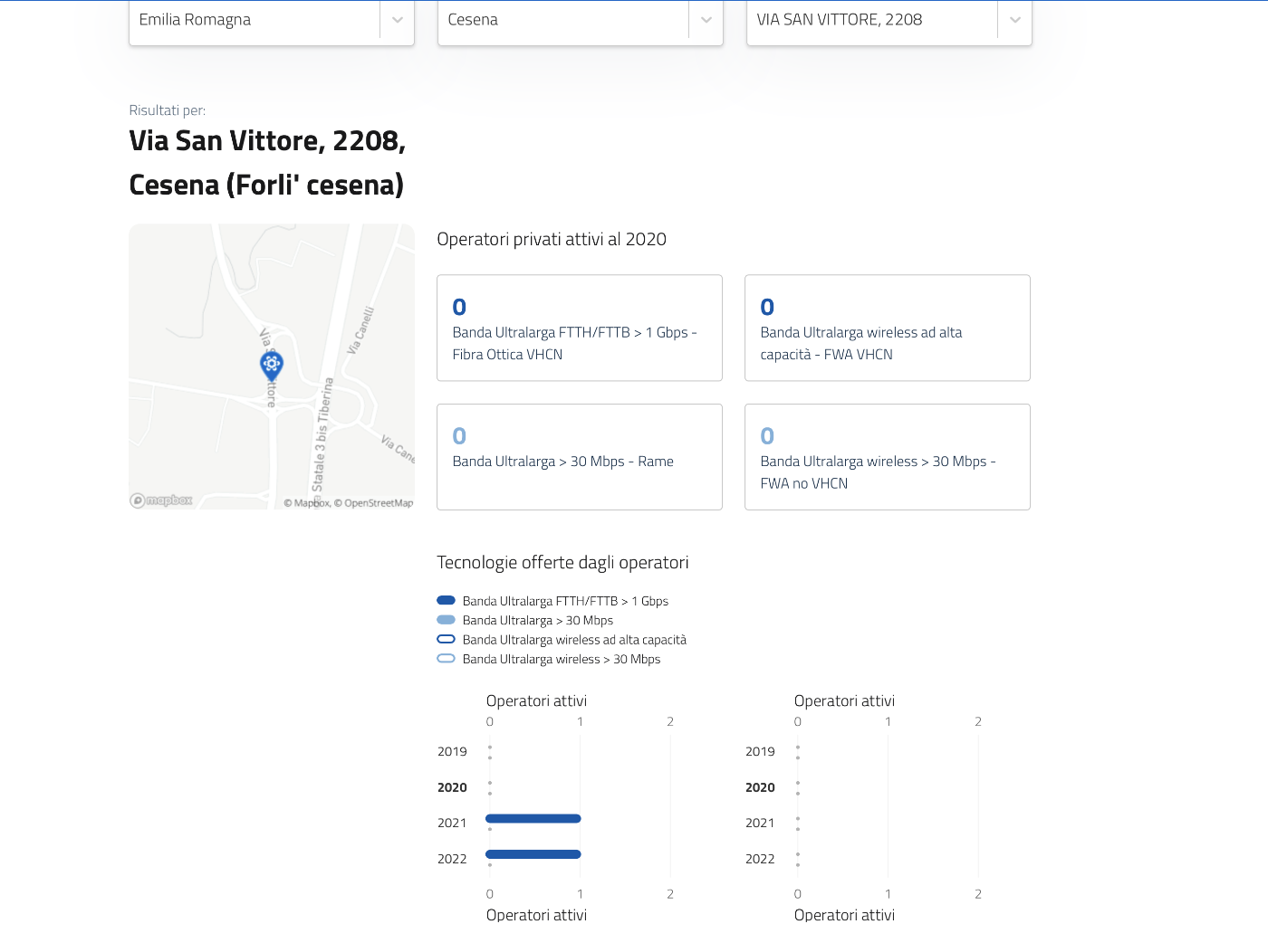Click the 2020 label in left chart
The width and height of the screenshot is (1268, 943).
(x=452, y=787)
